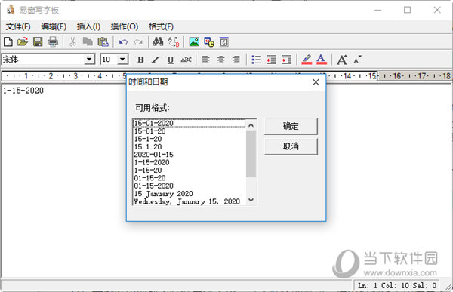
Task: Redo action with redo arrow
Action: point(138,42)
